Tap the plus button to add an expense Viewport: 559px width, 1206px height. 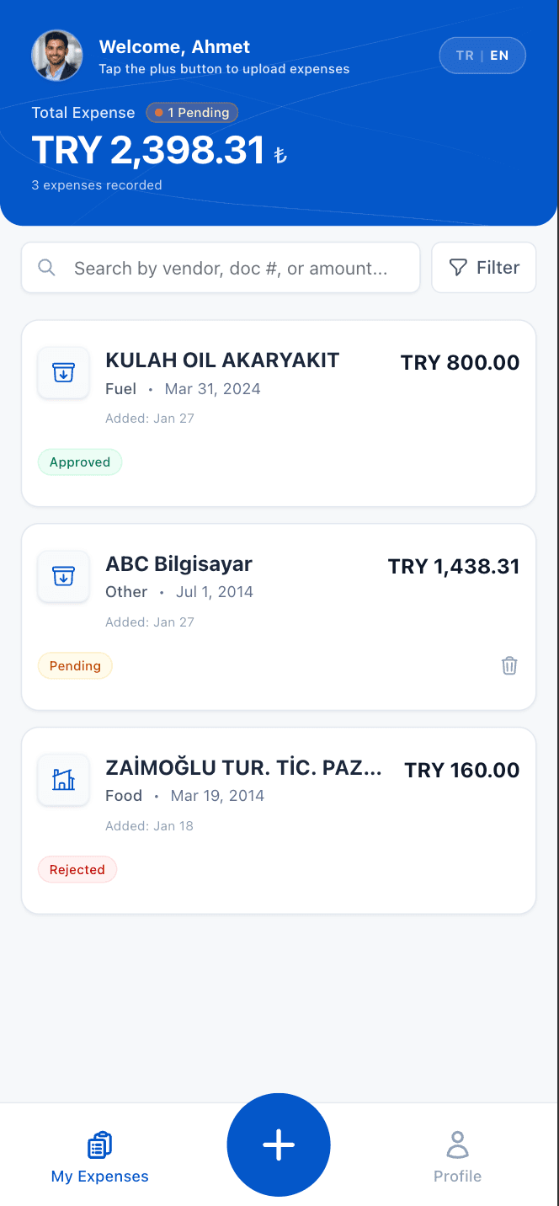click(x=279, y=1145)
